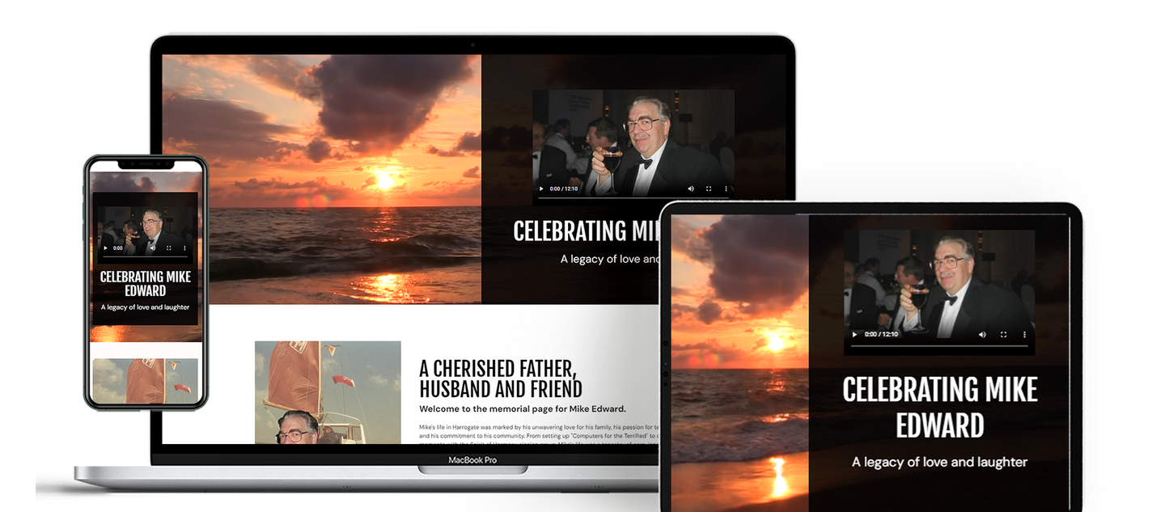Click the "CELEBRATING MIKE EDWARD" heading on the phone
The width and height of the screenshot is (1165, 512).
coord(146,284)
